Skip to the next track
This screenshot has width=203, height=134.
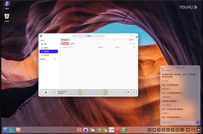click(x=50, y=92)
